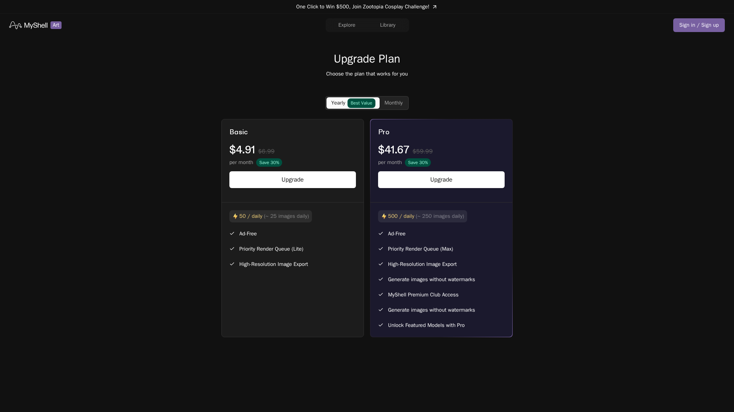This screenshot has width=734, height=412.
Task: Click the MyShell logo icon
Action: [x=15, y=25]
